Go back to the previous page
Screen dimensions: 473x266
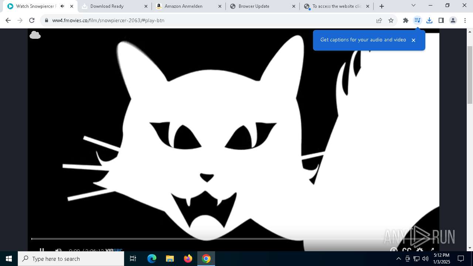pyautogui.click(x=8, y=20)
